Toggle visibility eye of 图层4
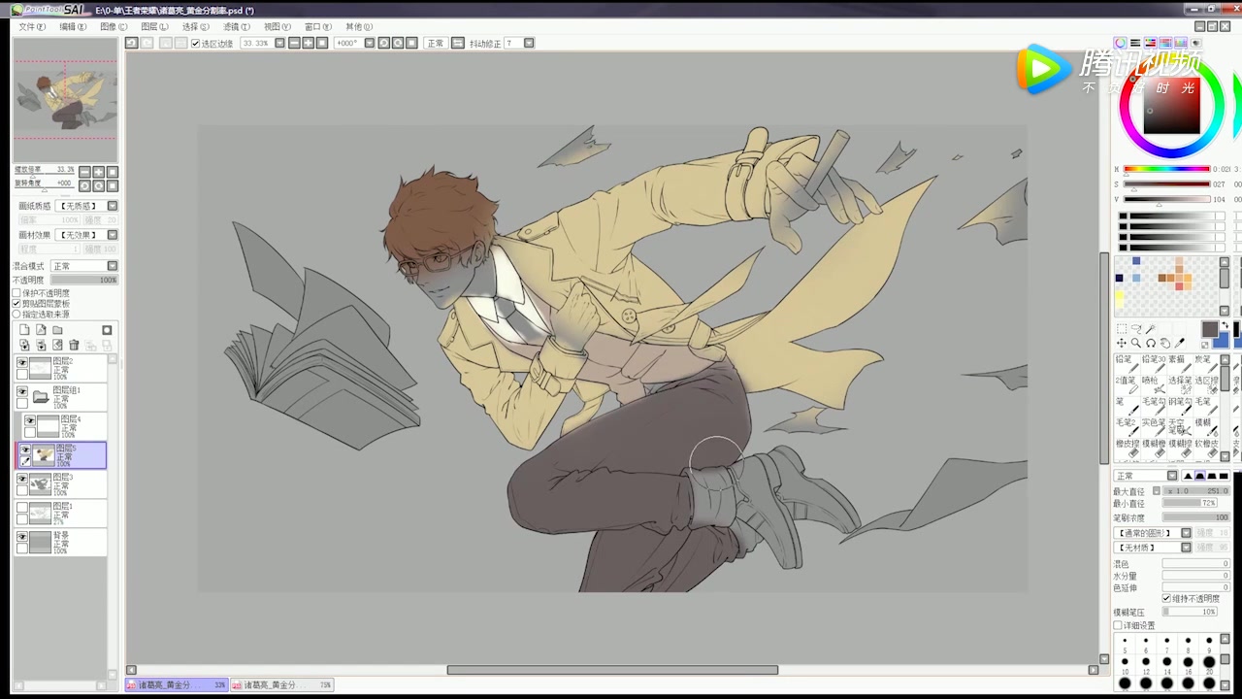Image resolution: width=1242 pixels, height=699 pixels. 30,421
